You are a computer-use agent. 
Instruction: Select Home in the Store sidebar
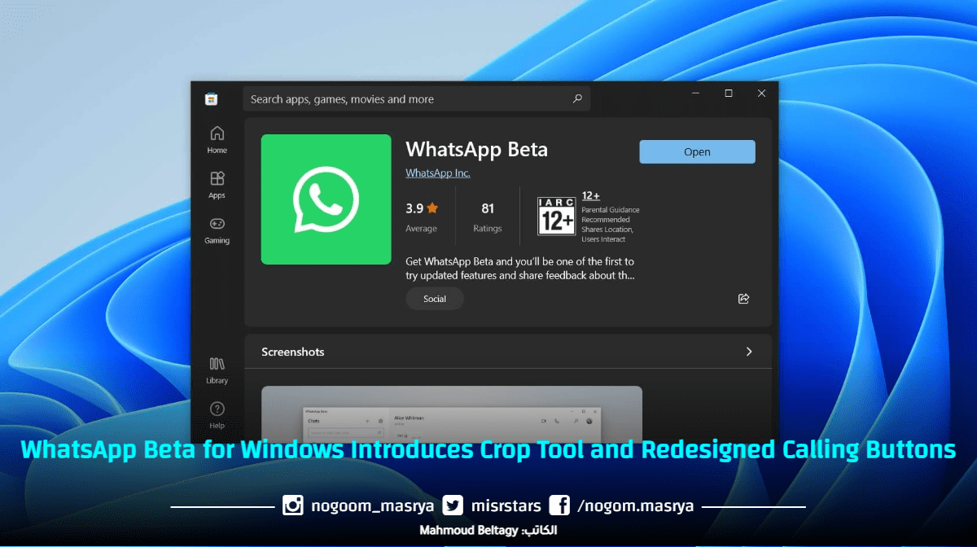point(217,138)
